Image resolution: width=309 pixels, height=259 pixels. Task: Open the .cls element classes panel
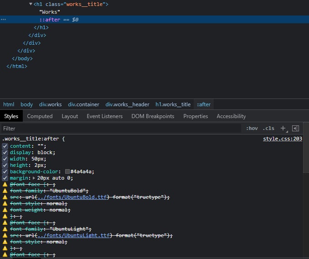(268, 129)
